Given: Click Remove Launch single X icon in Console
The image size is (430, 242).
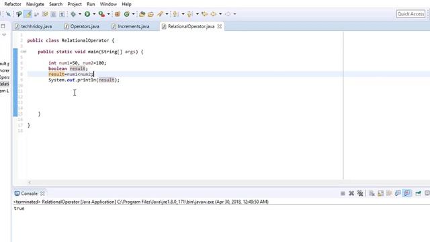Looking at the screenshot, I should coord(351,194).
